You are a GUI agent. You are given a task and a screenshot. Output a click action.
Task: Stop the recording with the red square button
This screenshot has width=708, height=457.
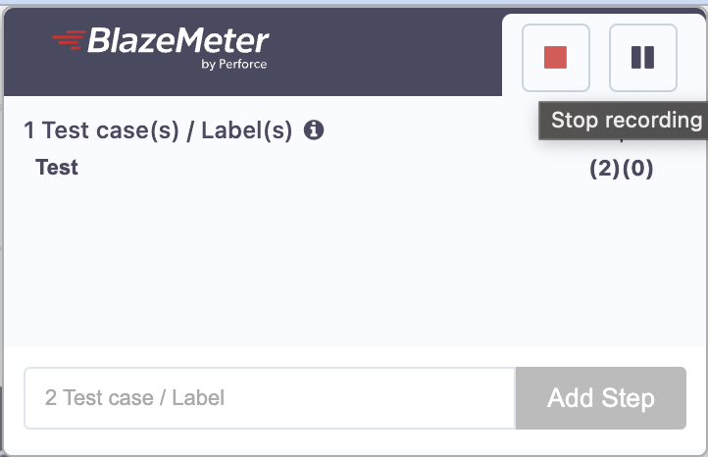pyautogui.click(x=556, y=57)
